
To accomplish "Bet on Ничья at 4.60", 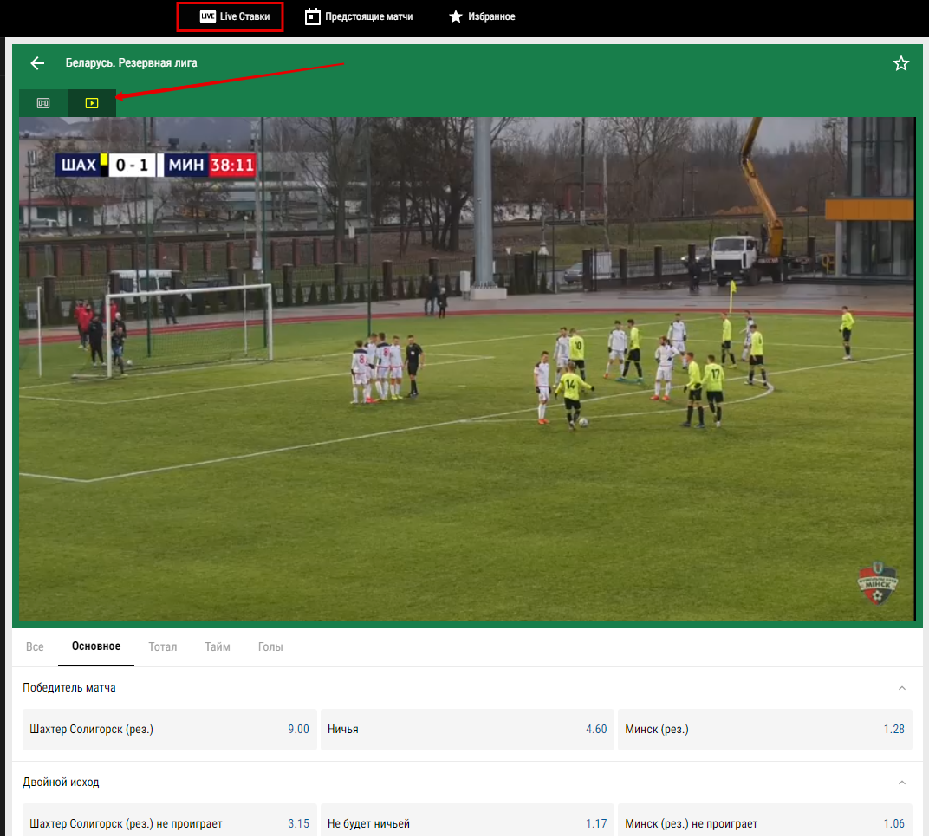I will point(467,730).
